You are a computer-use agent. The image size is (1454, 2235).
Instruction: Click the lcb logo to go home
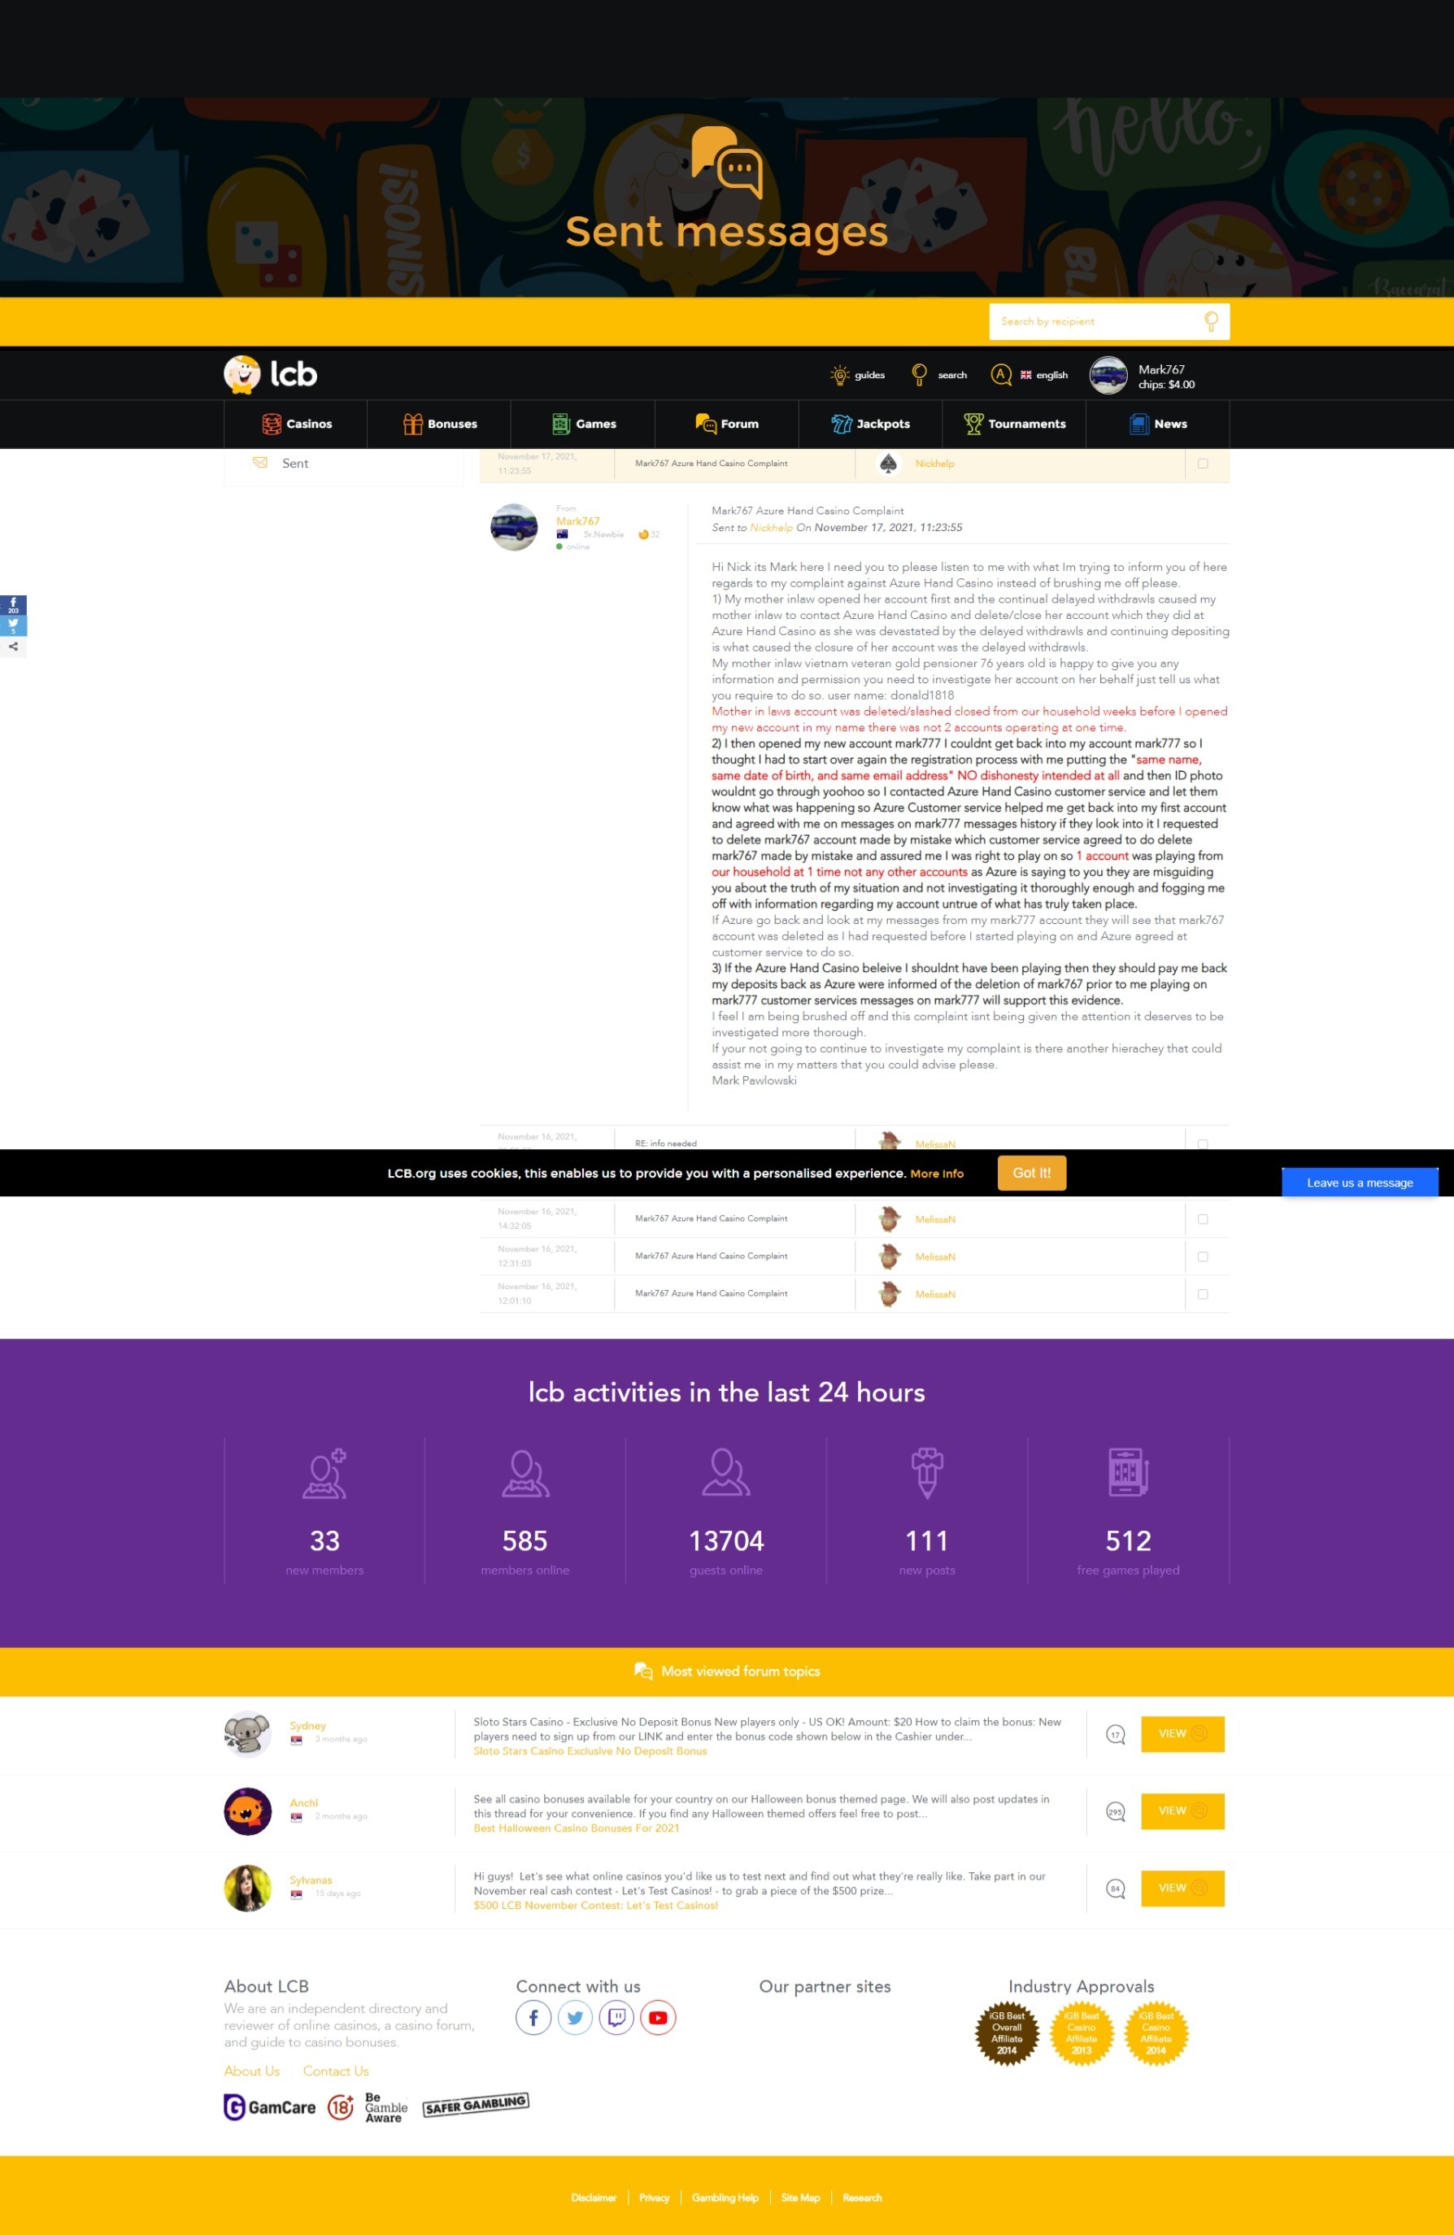[x=270, y=374]
